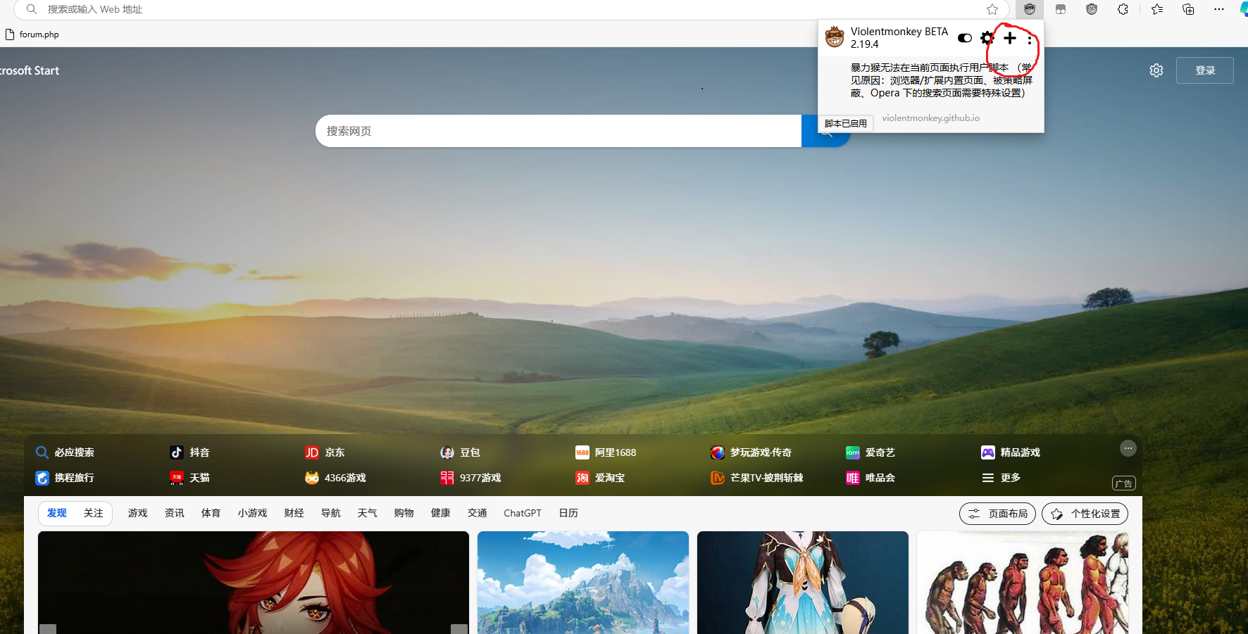This screenshot has height=634, width=1248.
Task: Click the browser Extensions puzzle icon
Action: tap(1123, 9)
